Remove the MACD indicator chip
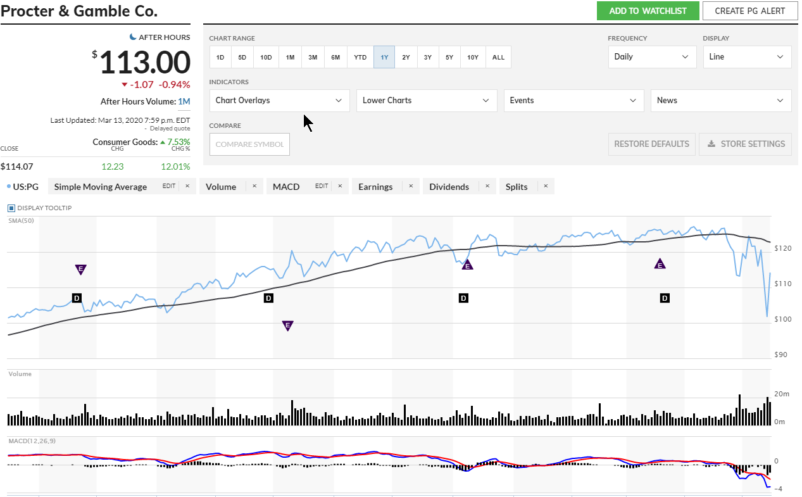 339,187
